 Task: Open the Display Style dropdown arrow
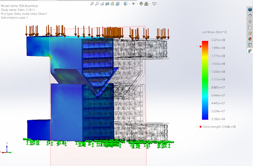[129, 4]
